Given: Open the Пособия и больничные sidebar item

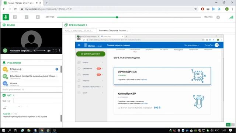Looking at the screenshot, I should click(91, 87).
